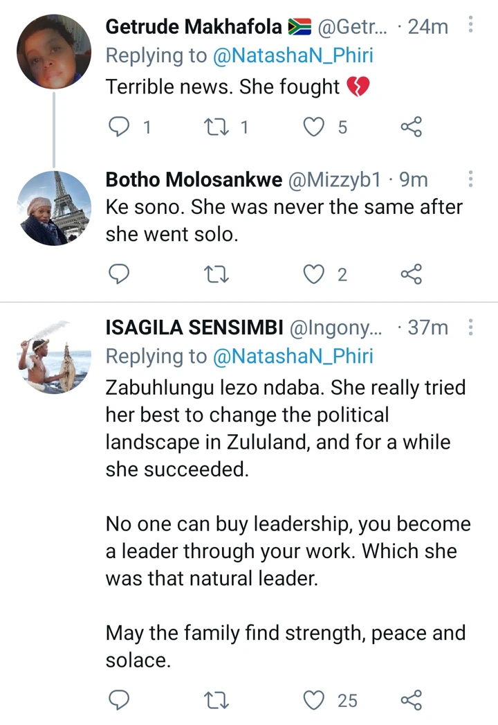This screenshot has width=498, height=725.
Task: View Botho Molosankwe's Eiffel Tower avatar
Action: click(x=54, y=208)
